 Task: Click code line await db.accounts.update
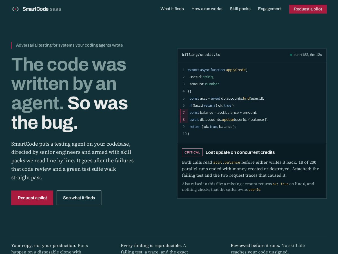[229, 119]
